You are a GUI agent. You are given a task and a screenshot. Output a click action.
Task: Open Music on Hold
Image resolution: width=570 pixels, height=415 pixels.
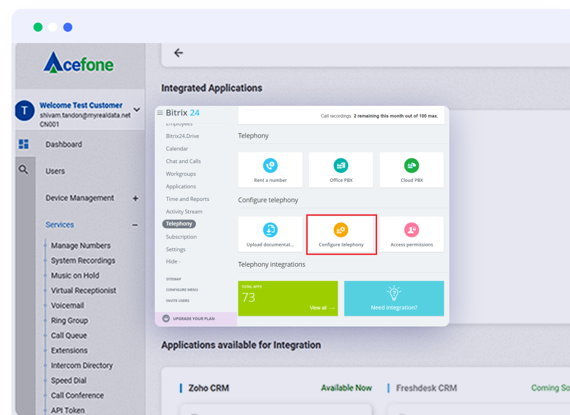click(75, 275)
